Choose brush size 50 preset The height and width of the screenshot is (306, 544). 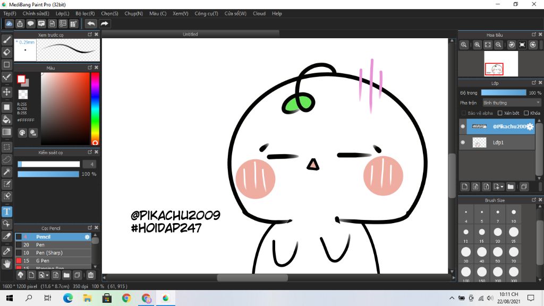[497, 255]
